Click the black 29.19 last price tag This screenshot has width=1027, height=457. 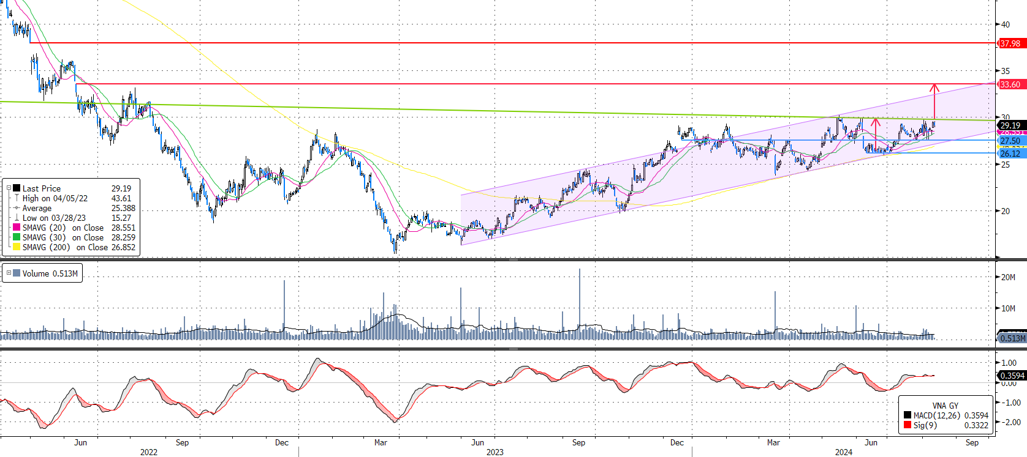pyautogui.click(x=1011, y=125)
